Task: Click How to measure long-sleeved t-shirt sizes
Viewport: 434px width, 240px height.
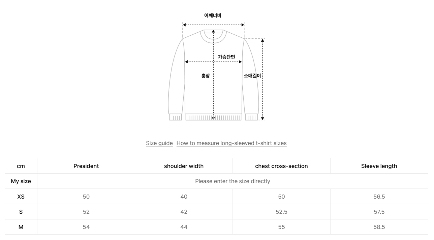Action: pos(231,143)
